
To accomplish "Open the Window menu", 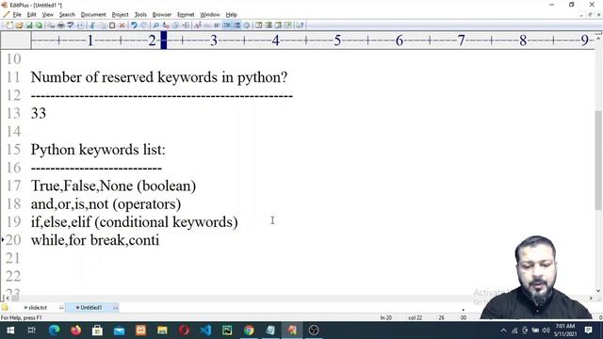I will [209, 15].
